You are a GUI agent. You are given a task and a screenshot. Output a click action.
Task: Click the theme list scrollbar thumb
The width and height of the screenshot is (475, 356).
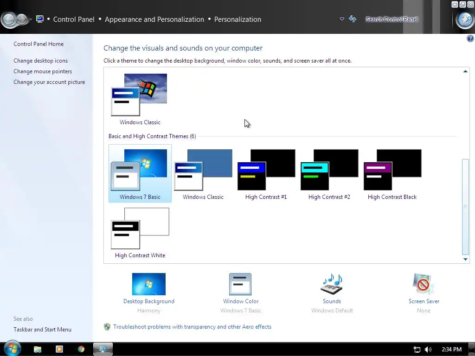click(465, 207)
